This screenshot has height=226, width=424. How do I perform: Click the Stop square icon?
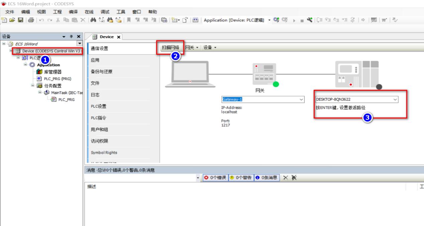click(302, 20)
